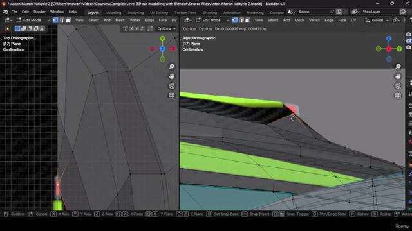Add a new view layer icon

(403, 12)
